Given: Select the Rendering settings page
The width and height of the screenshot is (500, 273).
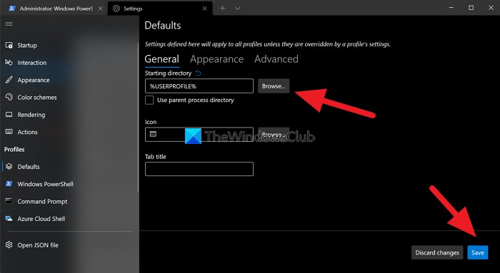Looking at the screenshot, I should [25, 115].
